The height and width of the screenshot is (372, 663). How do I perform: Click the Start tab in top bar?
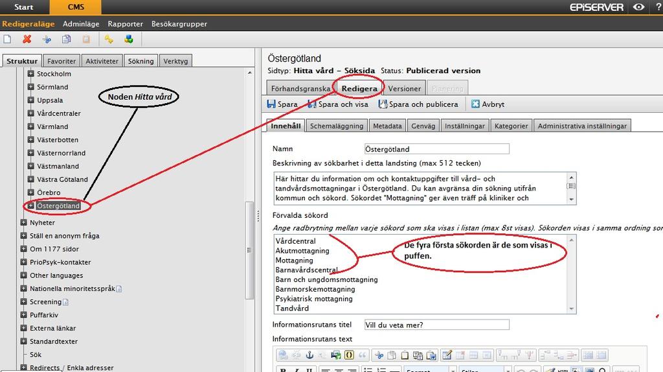[x=24, y=7]
